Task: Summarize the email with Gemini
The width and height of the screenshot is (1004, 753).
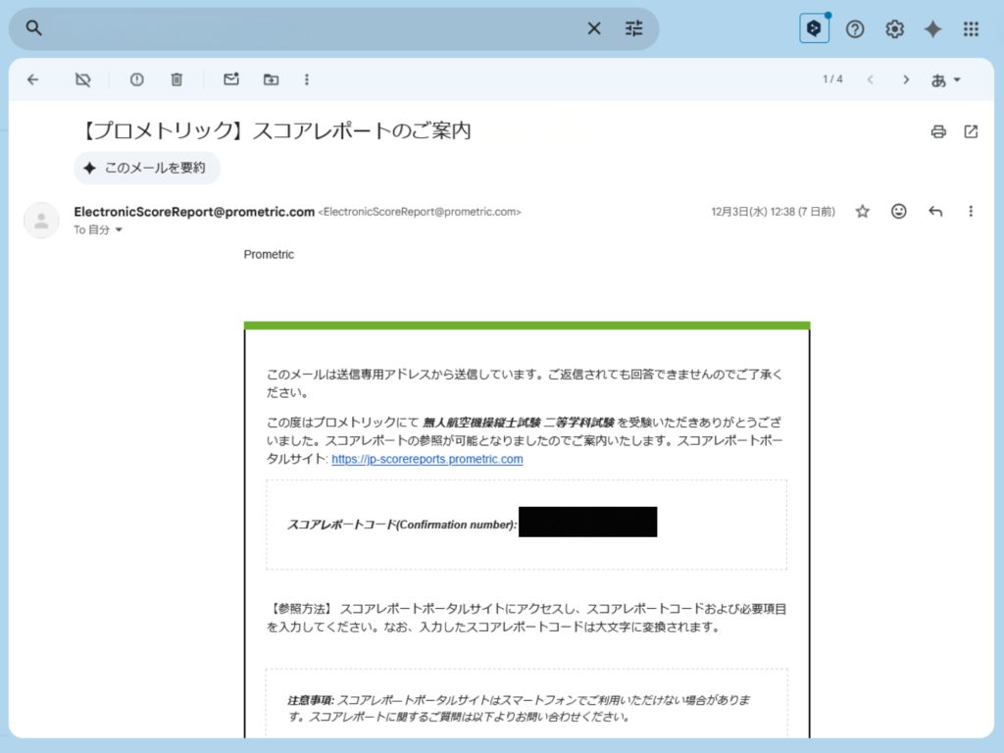Action: point(146,168)
